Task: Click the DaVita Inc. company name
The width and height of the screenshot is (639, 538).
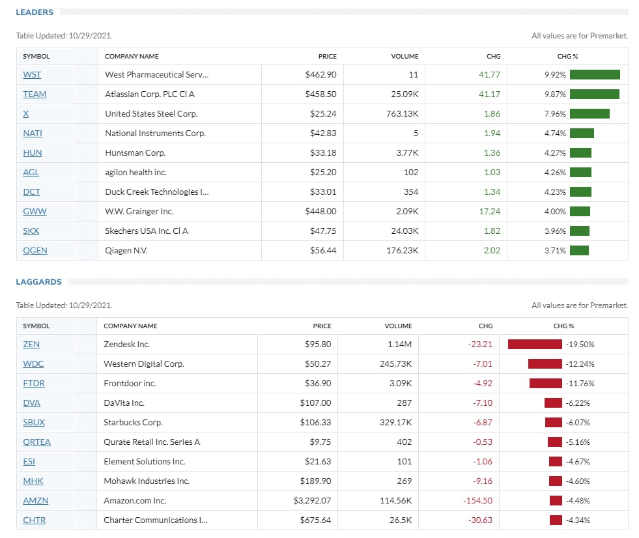Action: 124,403
